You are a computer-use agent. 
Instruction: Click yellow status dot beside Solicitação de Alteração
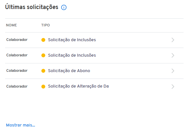click(43, 87)
